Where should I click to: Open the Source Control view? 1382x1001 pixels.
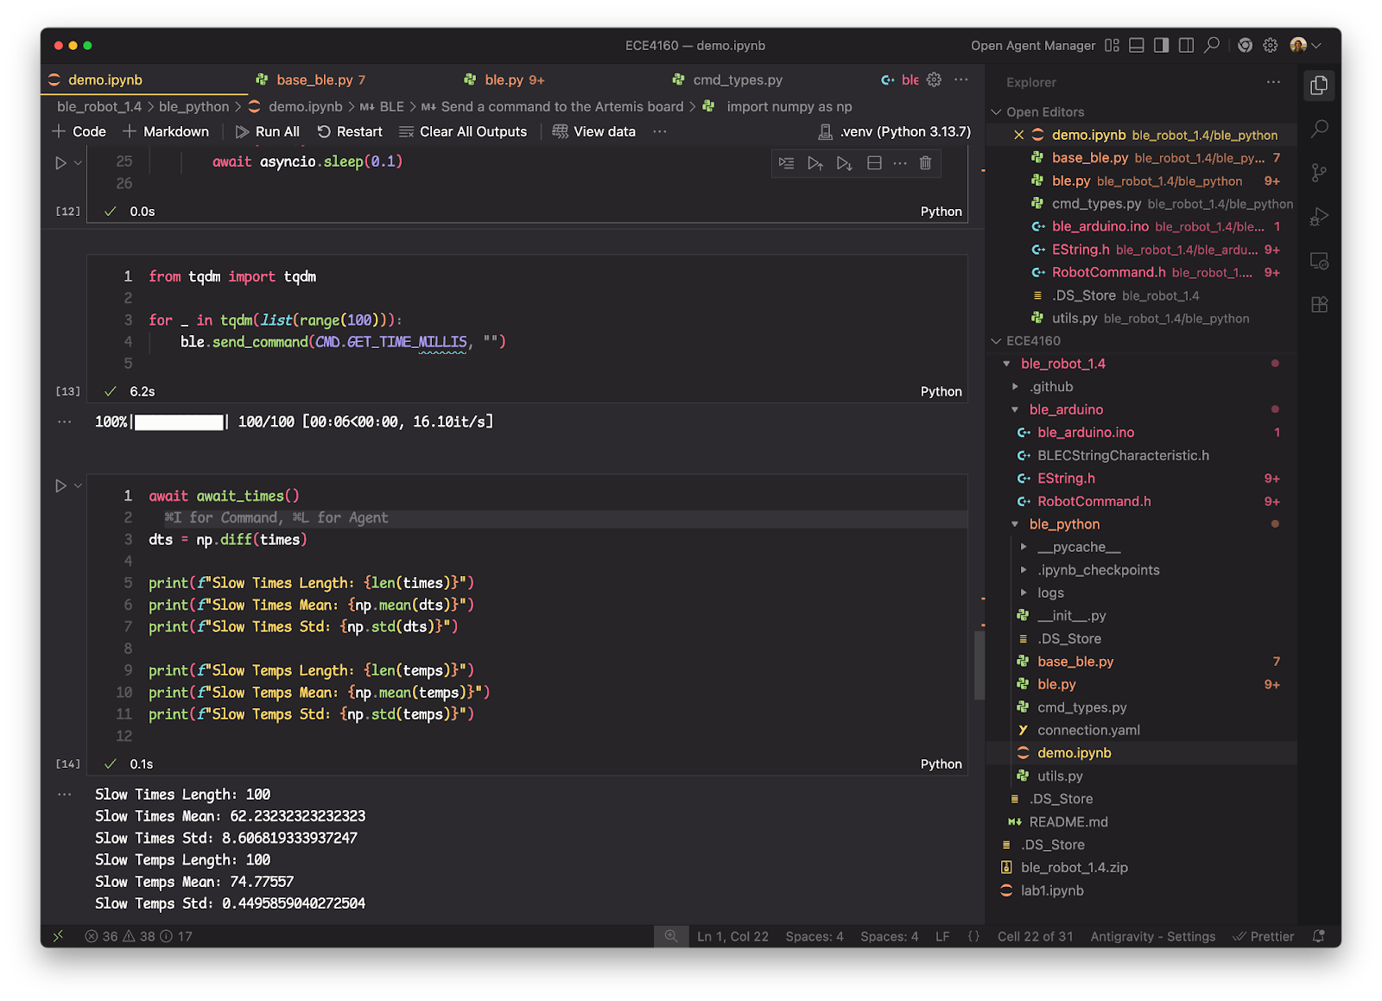(x=1319, y=173)
